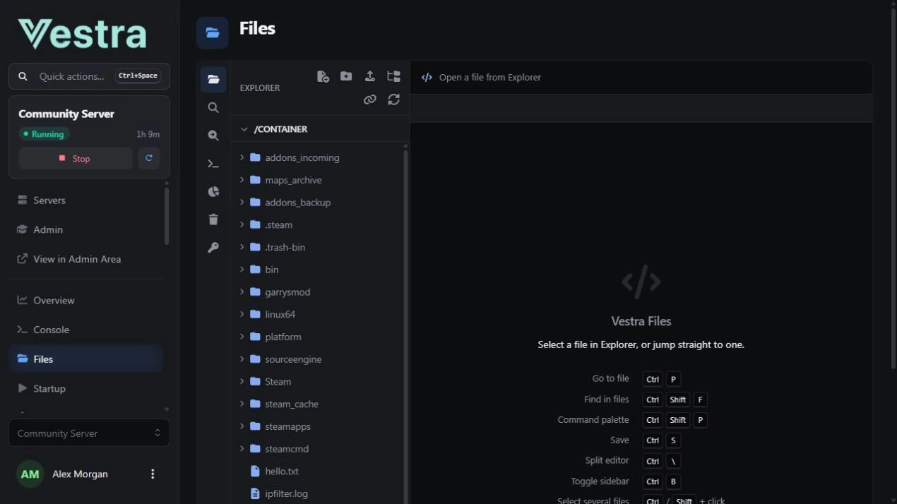Open Admin in sidebar
Image resolution: width=897 pixels, height=504 pixels.
(86, 229)
